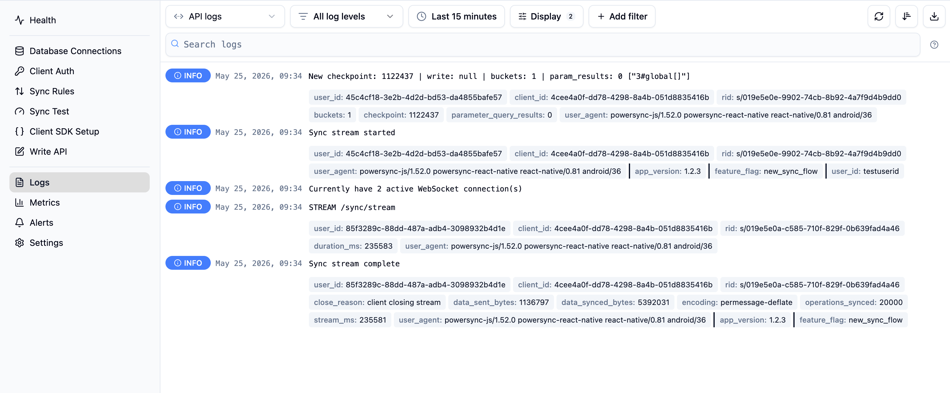Toggle log sort order icon
Viewport: 950px width, 393px height.
(x=906, y=16)
